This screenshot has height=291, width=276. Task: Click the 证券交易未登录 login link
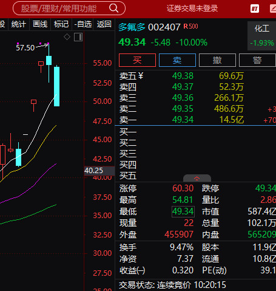click(192, 9)
